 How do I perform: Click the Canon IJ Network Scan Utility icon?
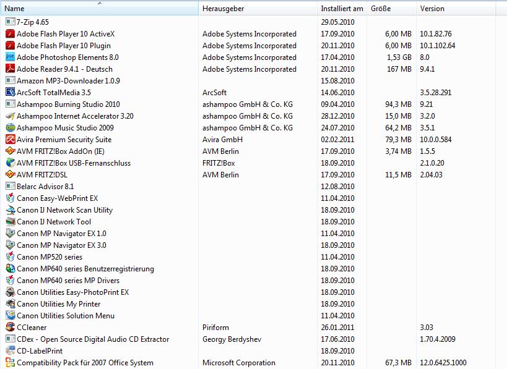[11, 210]
